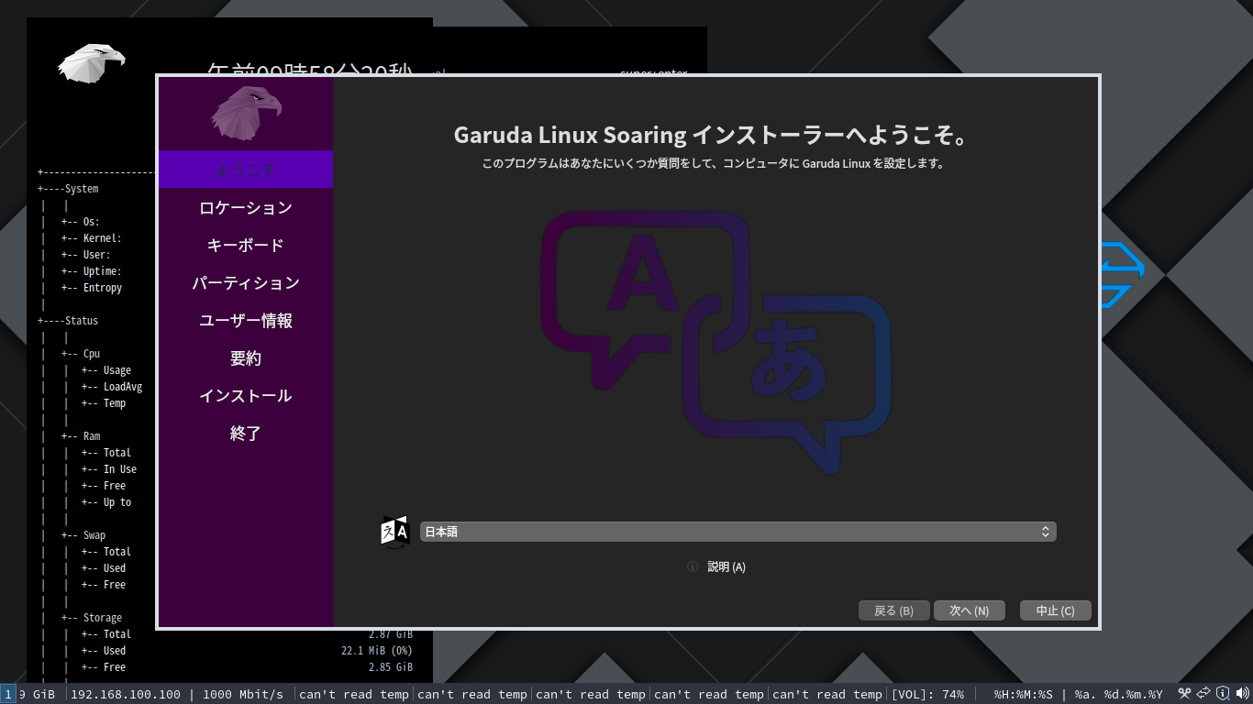Click the Temp row under Cpu
The width and height of the screenshot is (1253, 704).
pyautogui.click(x=104, y=403)
